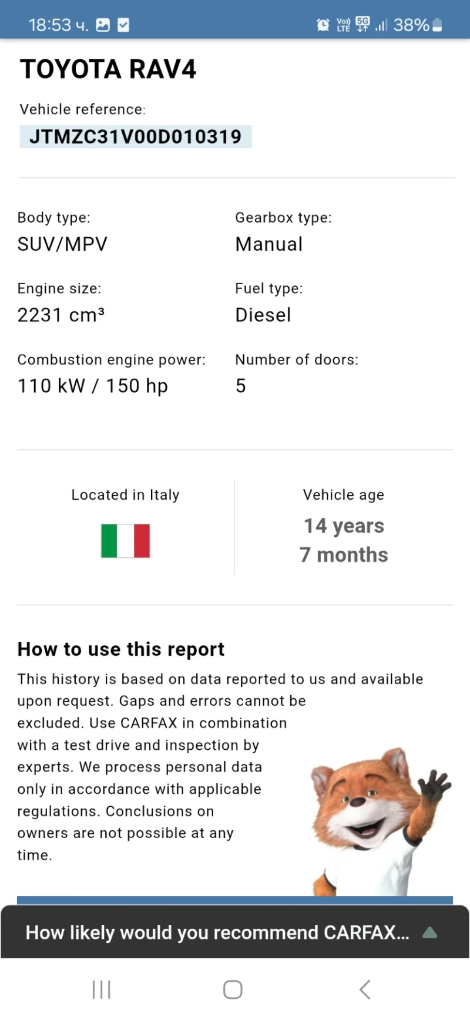Tap the upward triangle on the feedback banner
The image size is (470, 1017).
(430, 932)
